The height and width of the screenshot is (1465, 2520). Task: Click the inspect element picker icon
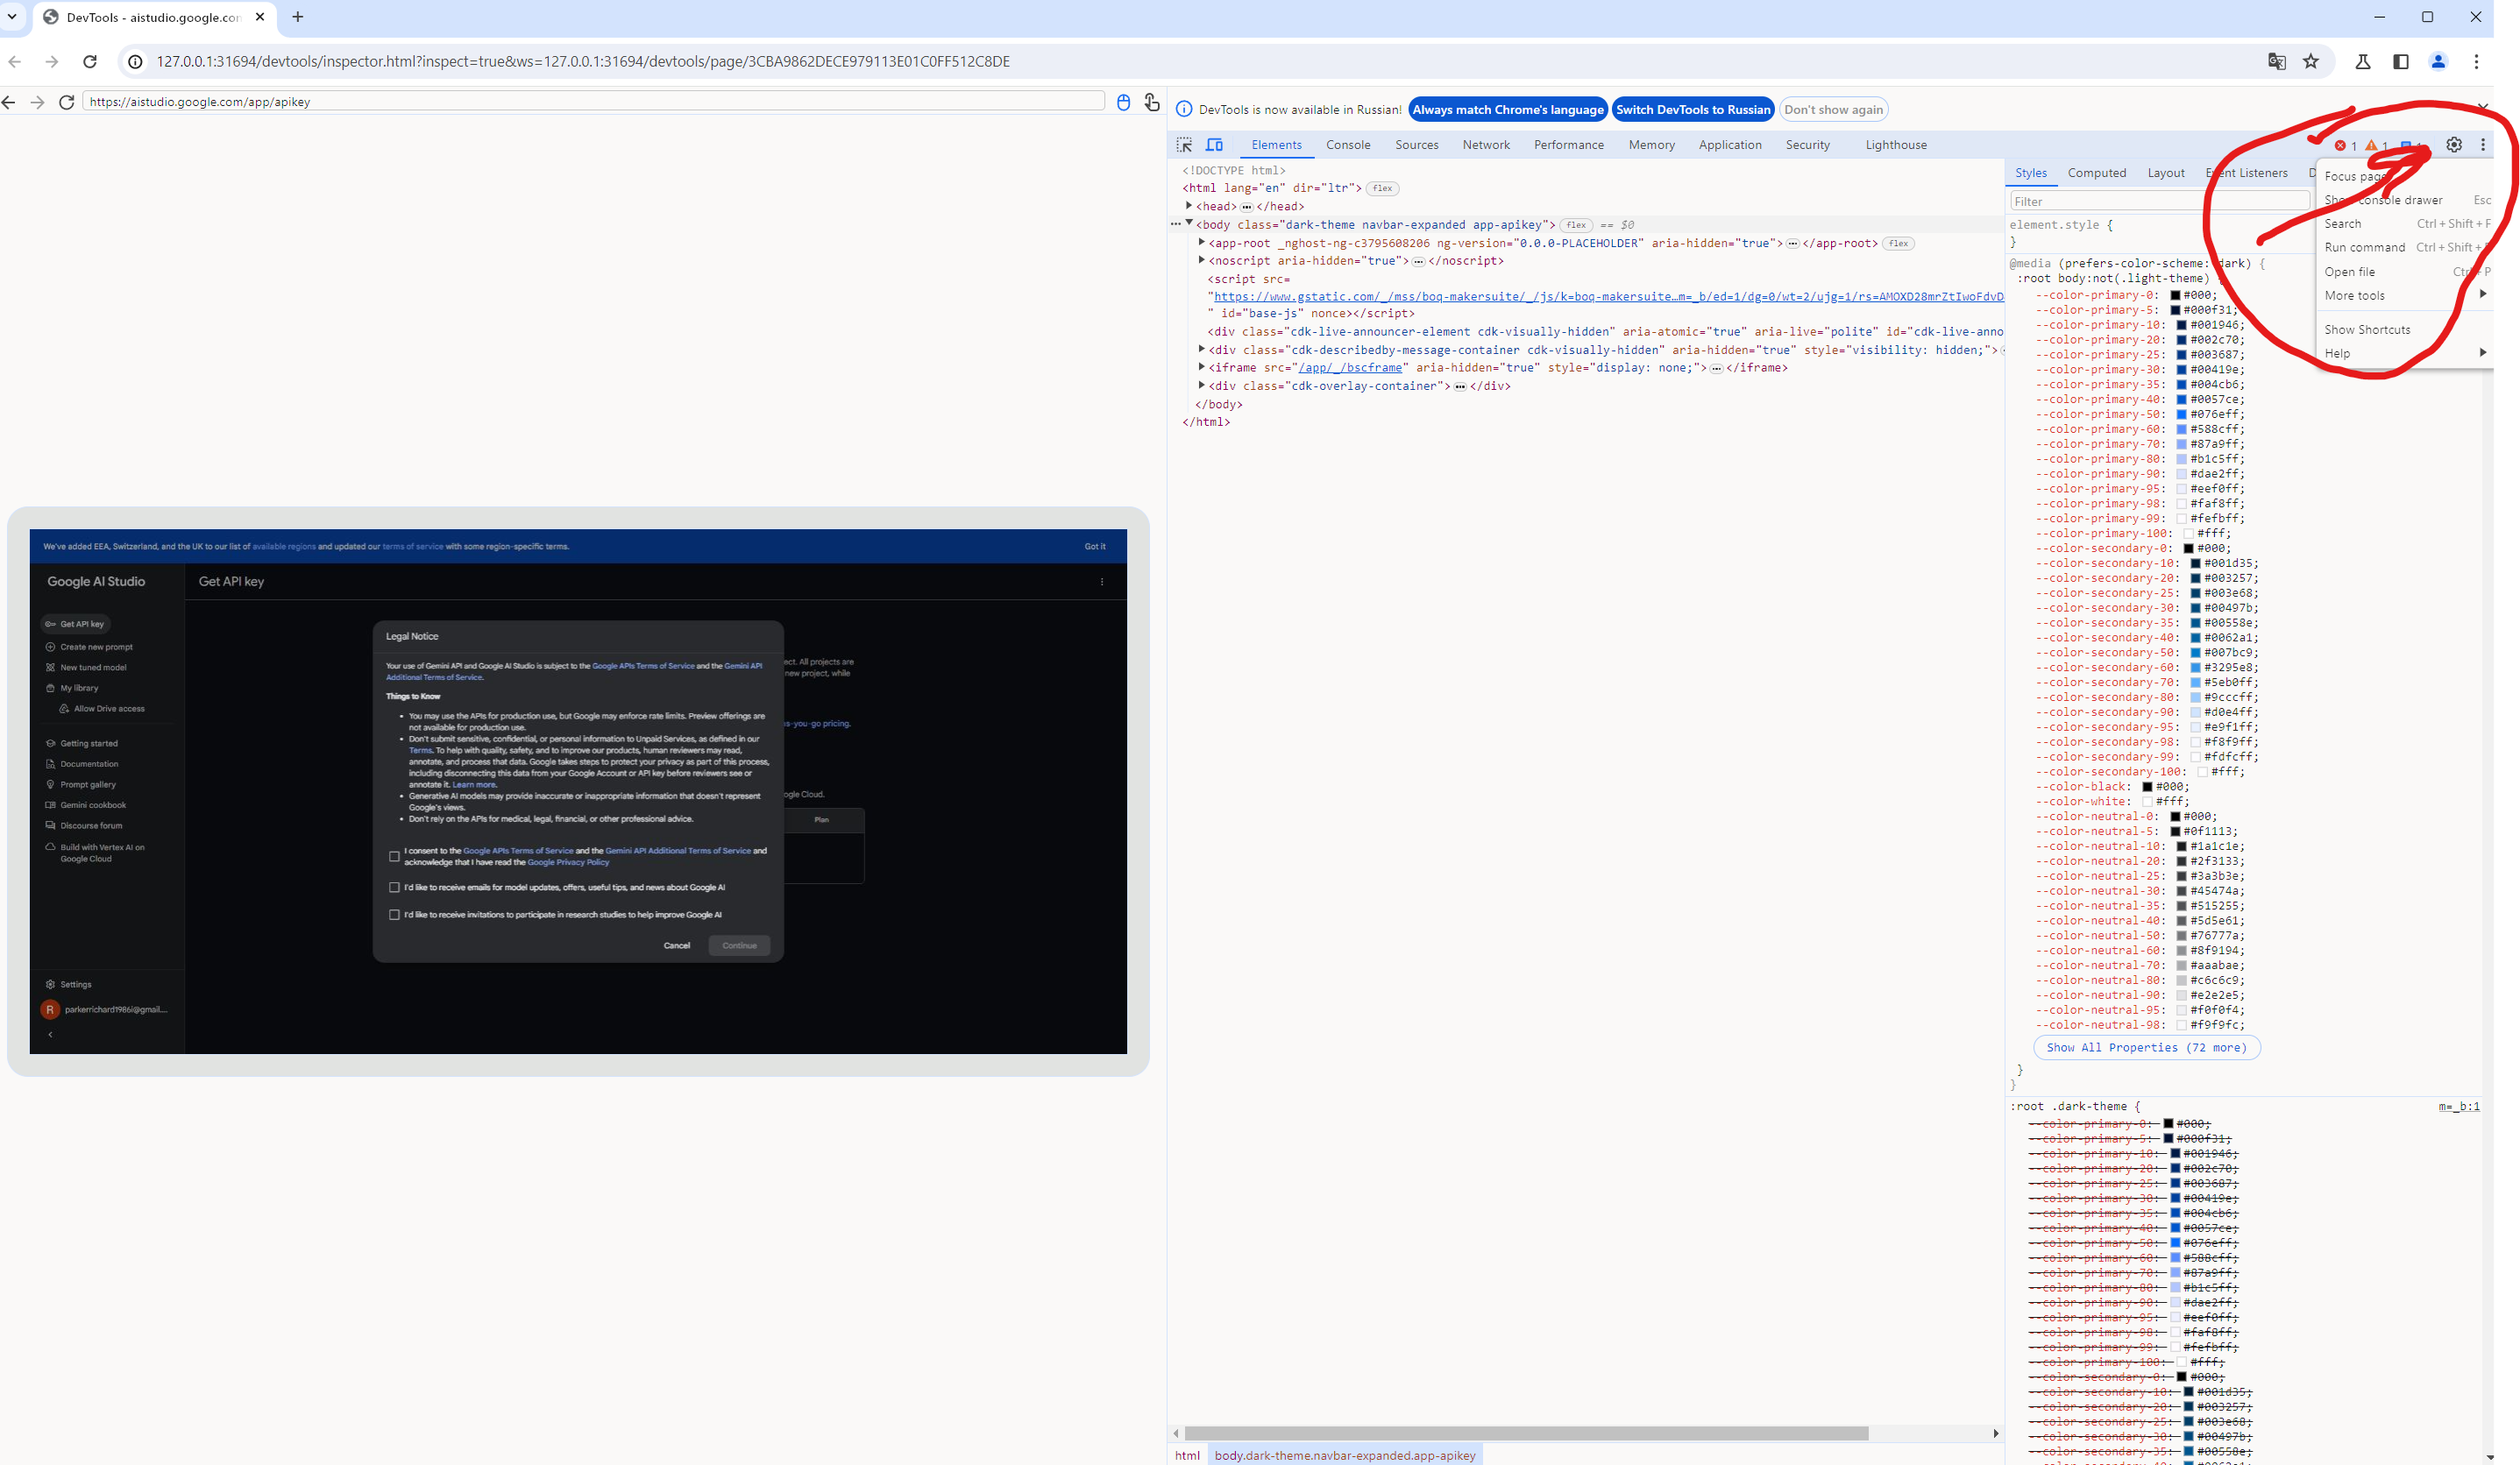(x=1184, y=145)
